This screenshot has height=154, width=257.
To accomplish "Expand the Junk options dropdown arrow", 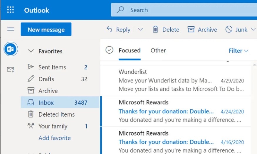I will click(x=253, y=29).
